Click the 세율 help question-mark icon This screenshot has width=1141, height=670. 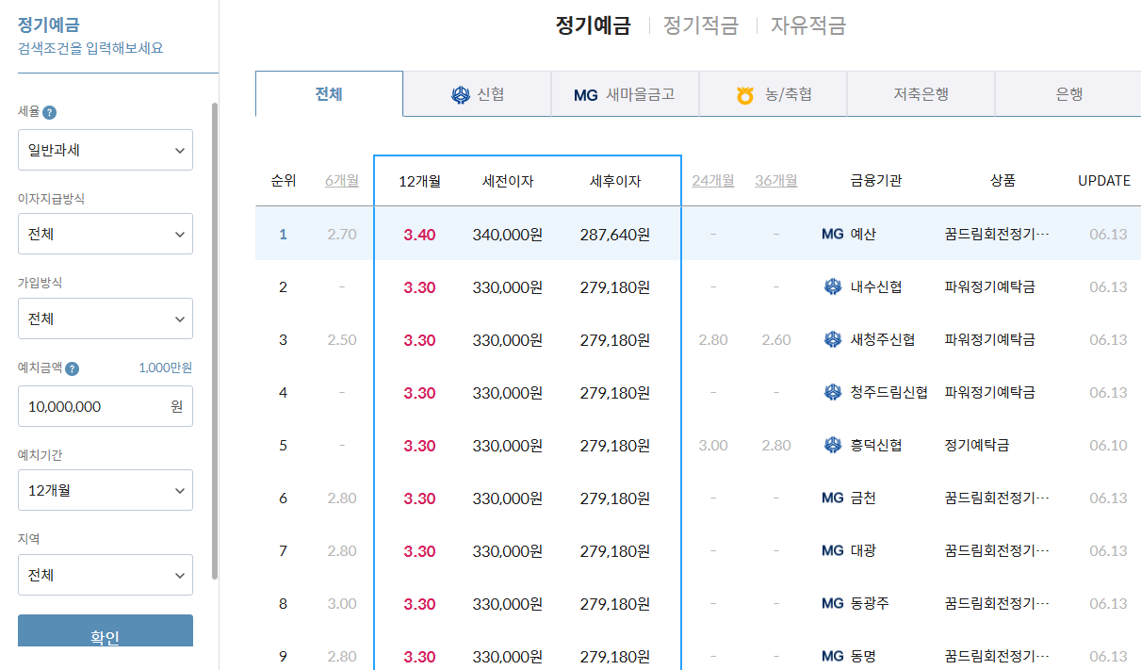coord(50,112)
